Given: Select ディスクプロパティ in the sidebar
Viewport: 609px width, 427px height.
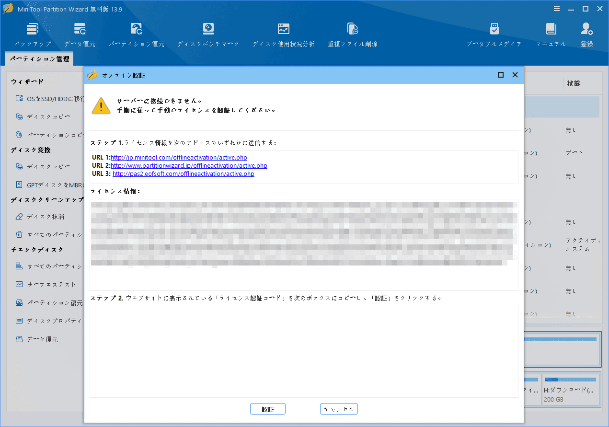Looking at the screenshot, I should point(50,321).
